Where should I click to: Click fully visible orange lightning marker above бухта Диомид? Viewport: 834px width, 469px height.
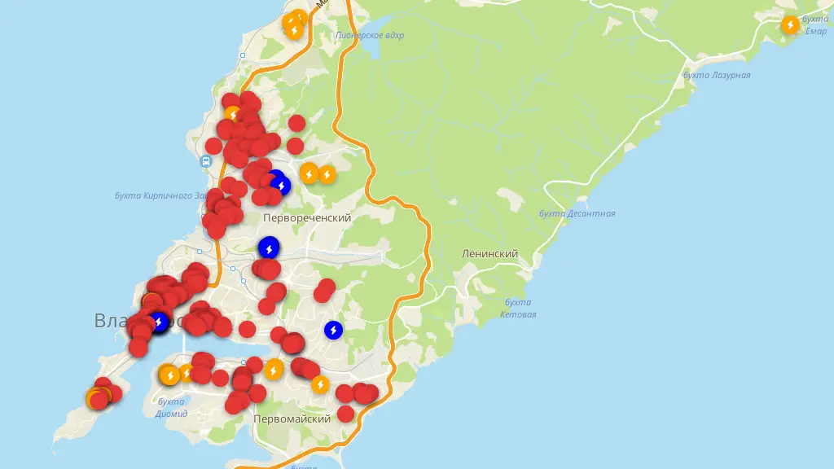(x=169, y=375)
